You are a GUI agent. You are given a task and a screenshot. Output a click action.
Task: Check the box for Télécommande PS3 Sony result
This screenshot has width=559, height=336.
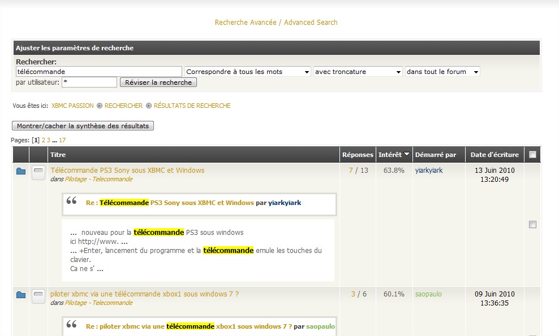click(532, 225)
